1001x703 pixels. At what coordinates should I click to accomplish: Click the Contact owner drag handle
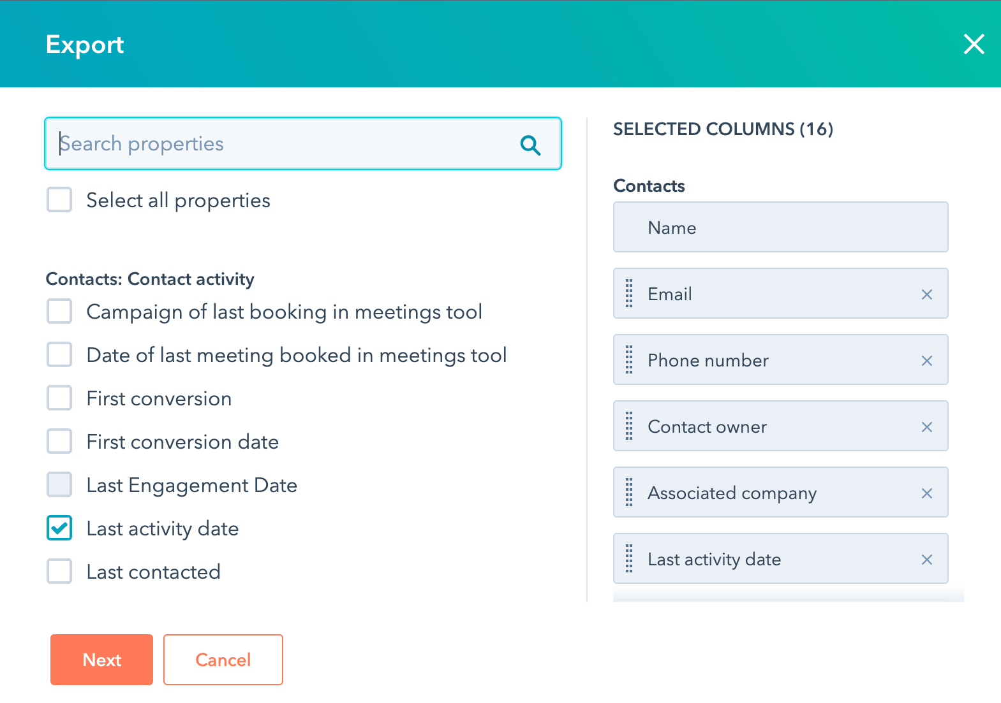(629, 426)
